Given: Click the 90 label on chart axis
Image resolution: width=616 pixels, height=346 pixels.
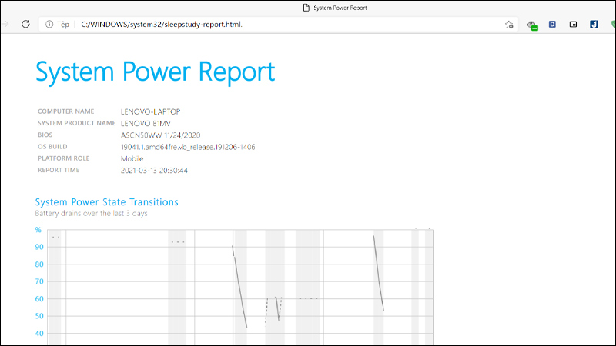Looking at the screenshot, I should (x=39, y=247).
